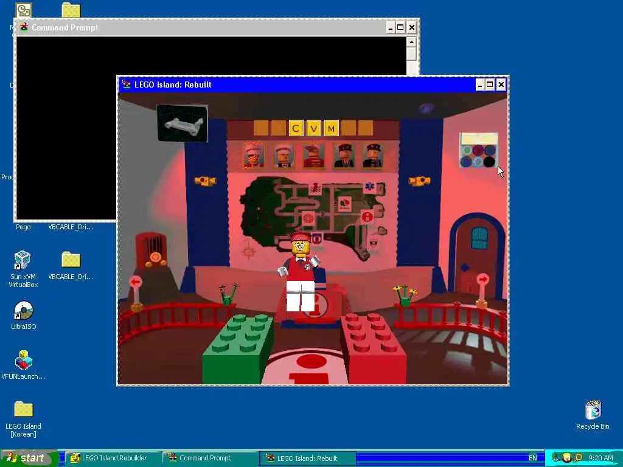The image size is (623, 467).
Task: Open the LEGO Island [Korean] folder
Action: pos(23,420)
